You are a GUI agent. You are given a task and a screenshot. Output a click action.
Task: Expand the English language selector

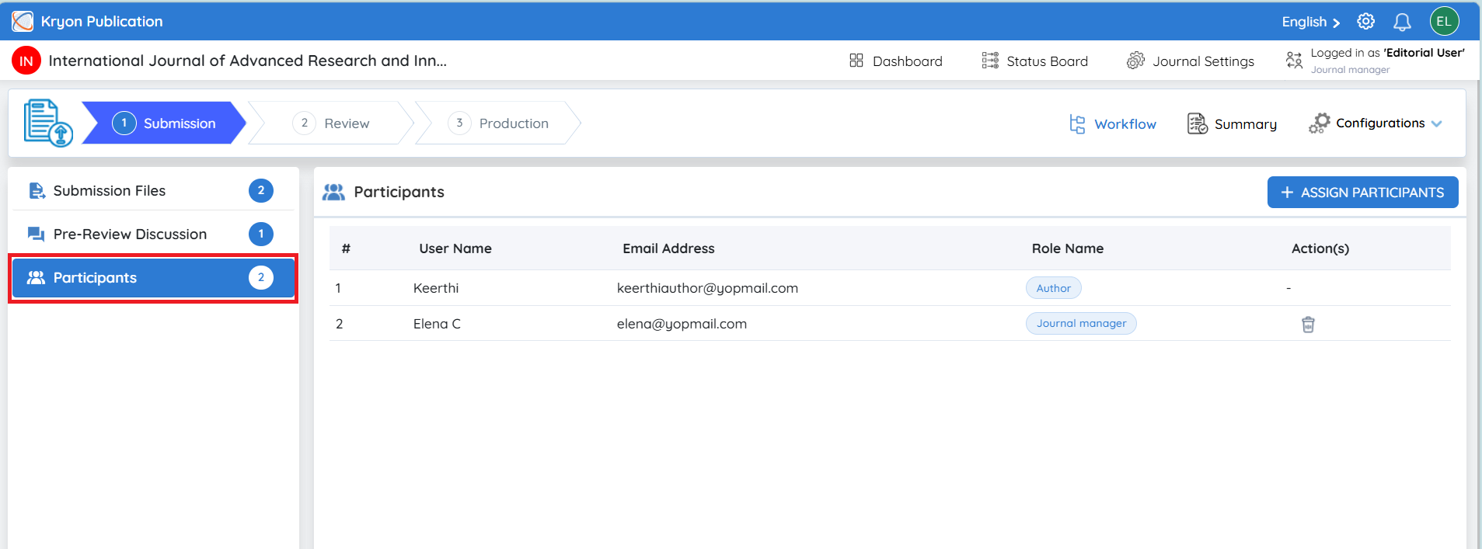click(1311, 22)
